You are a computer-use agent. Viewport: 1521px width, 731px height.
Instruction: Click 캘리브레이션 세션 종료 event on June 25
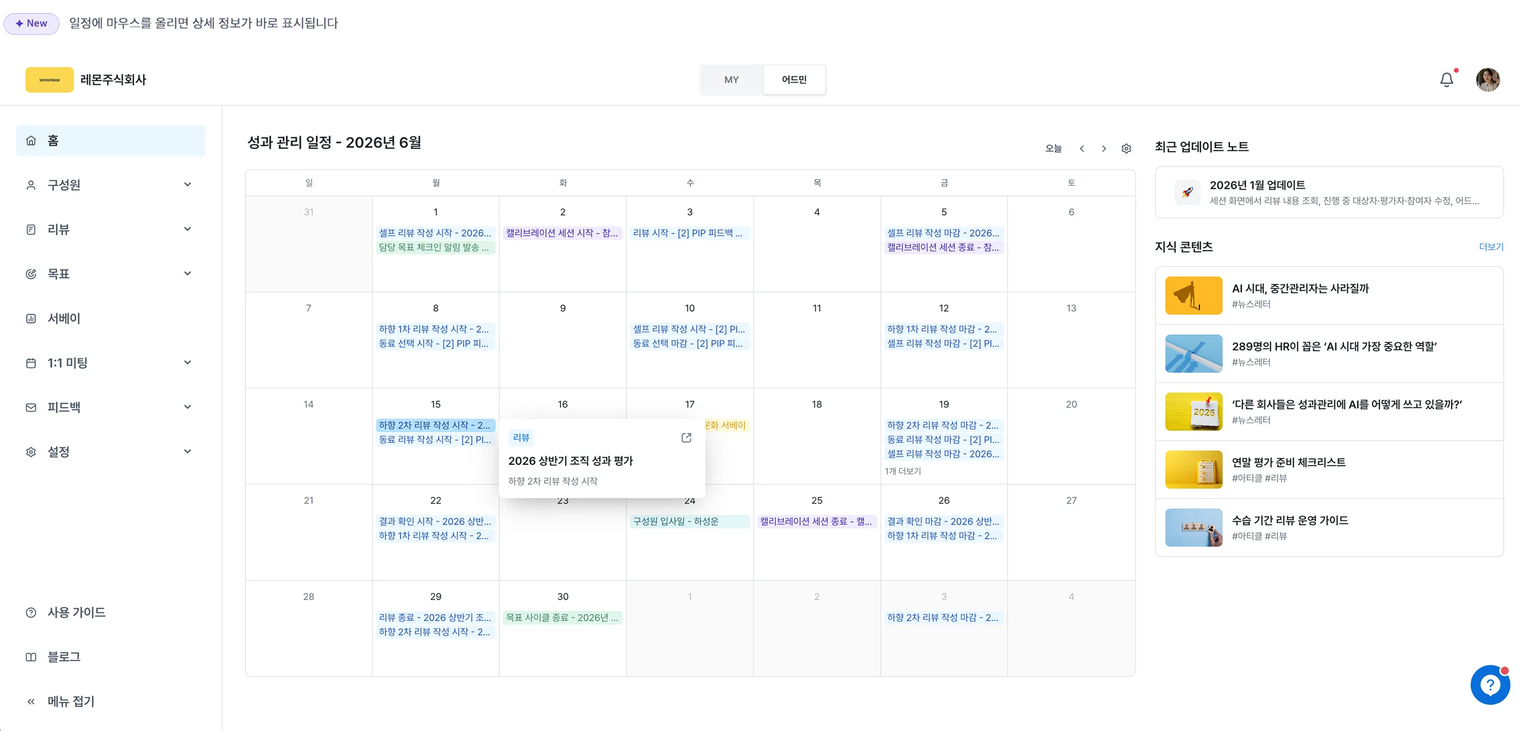[817, 522]
